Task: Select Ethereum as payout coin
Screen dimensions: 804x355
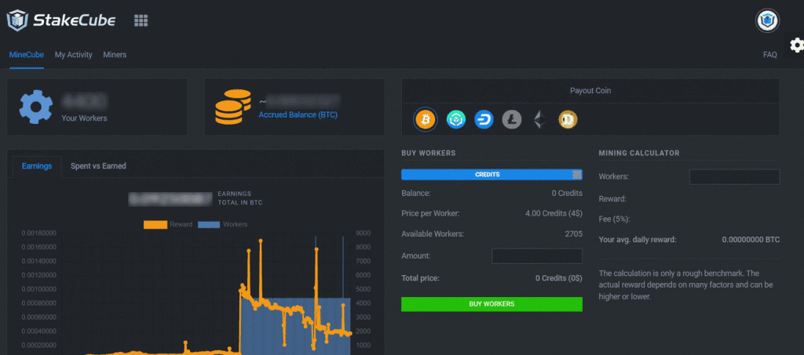Action: pos(539,120)
